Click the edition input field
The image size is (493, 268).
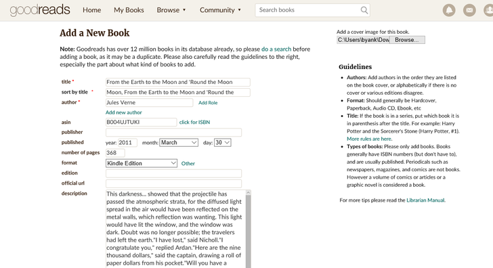[173, 173]
